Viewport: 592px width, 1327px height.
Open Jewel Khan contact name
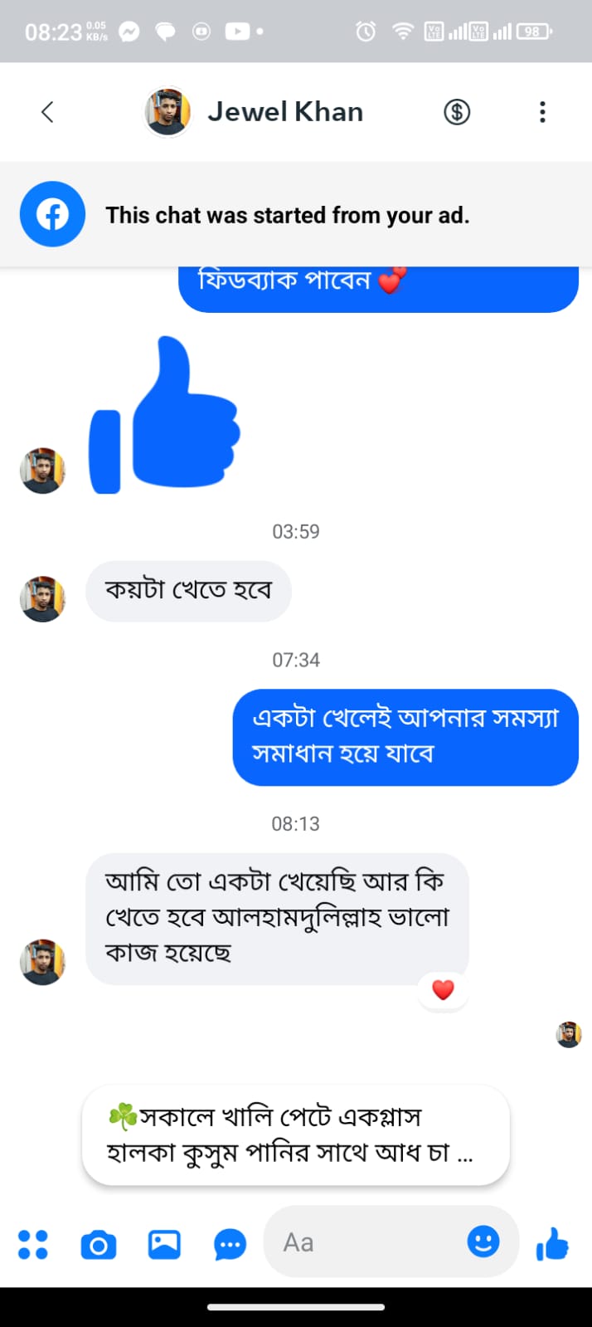285,112
